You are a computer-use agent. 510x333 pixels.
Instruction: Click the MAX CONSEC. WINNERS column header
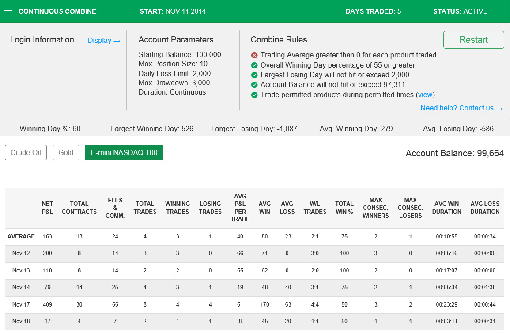coord(375,208)
